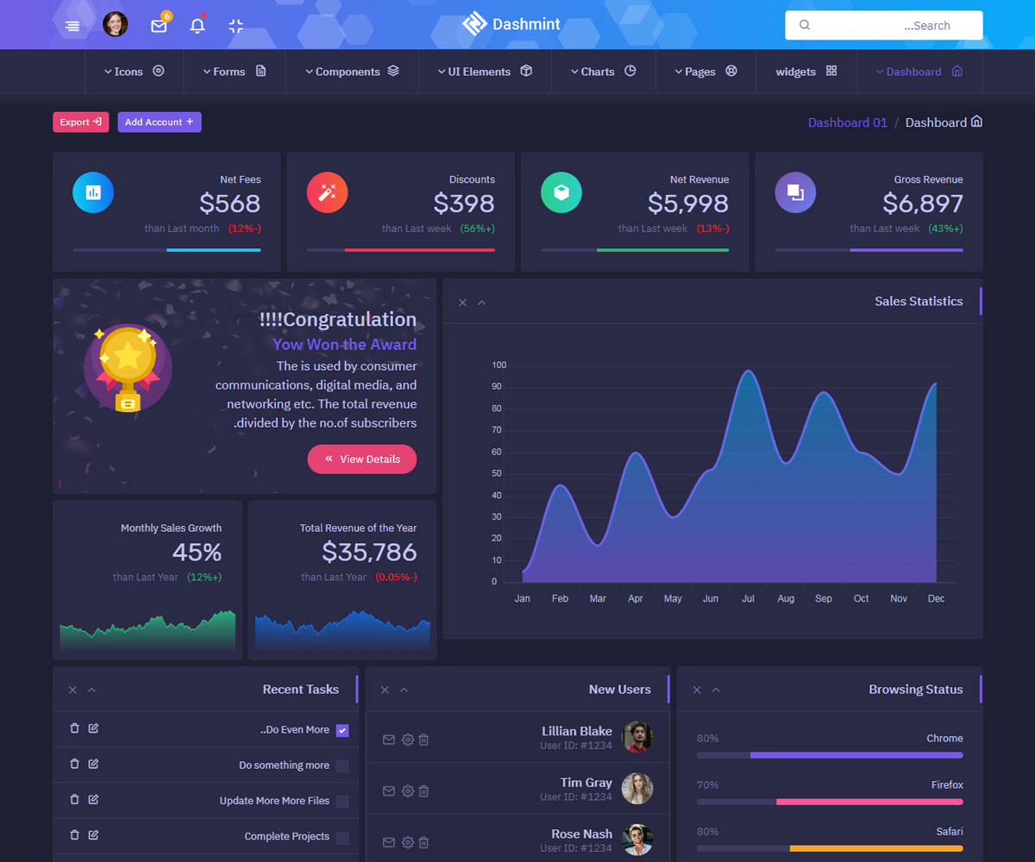
Task: Tick the 'Complete Projects' task checkbox
Action: tap(342, 837)
